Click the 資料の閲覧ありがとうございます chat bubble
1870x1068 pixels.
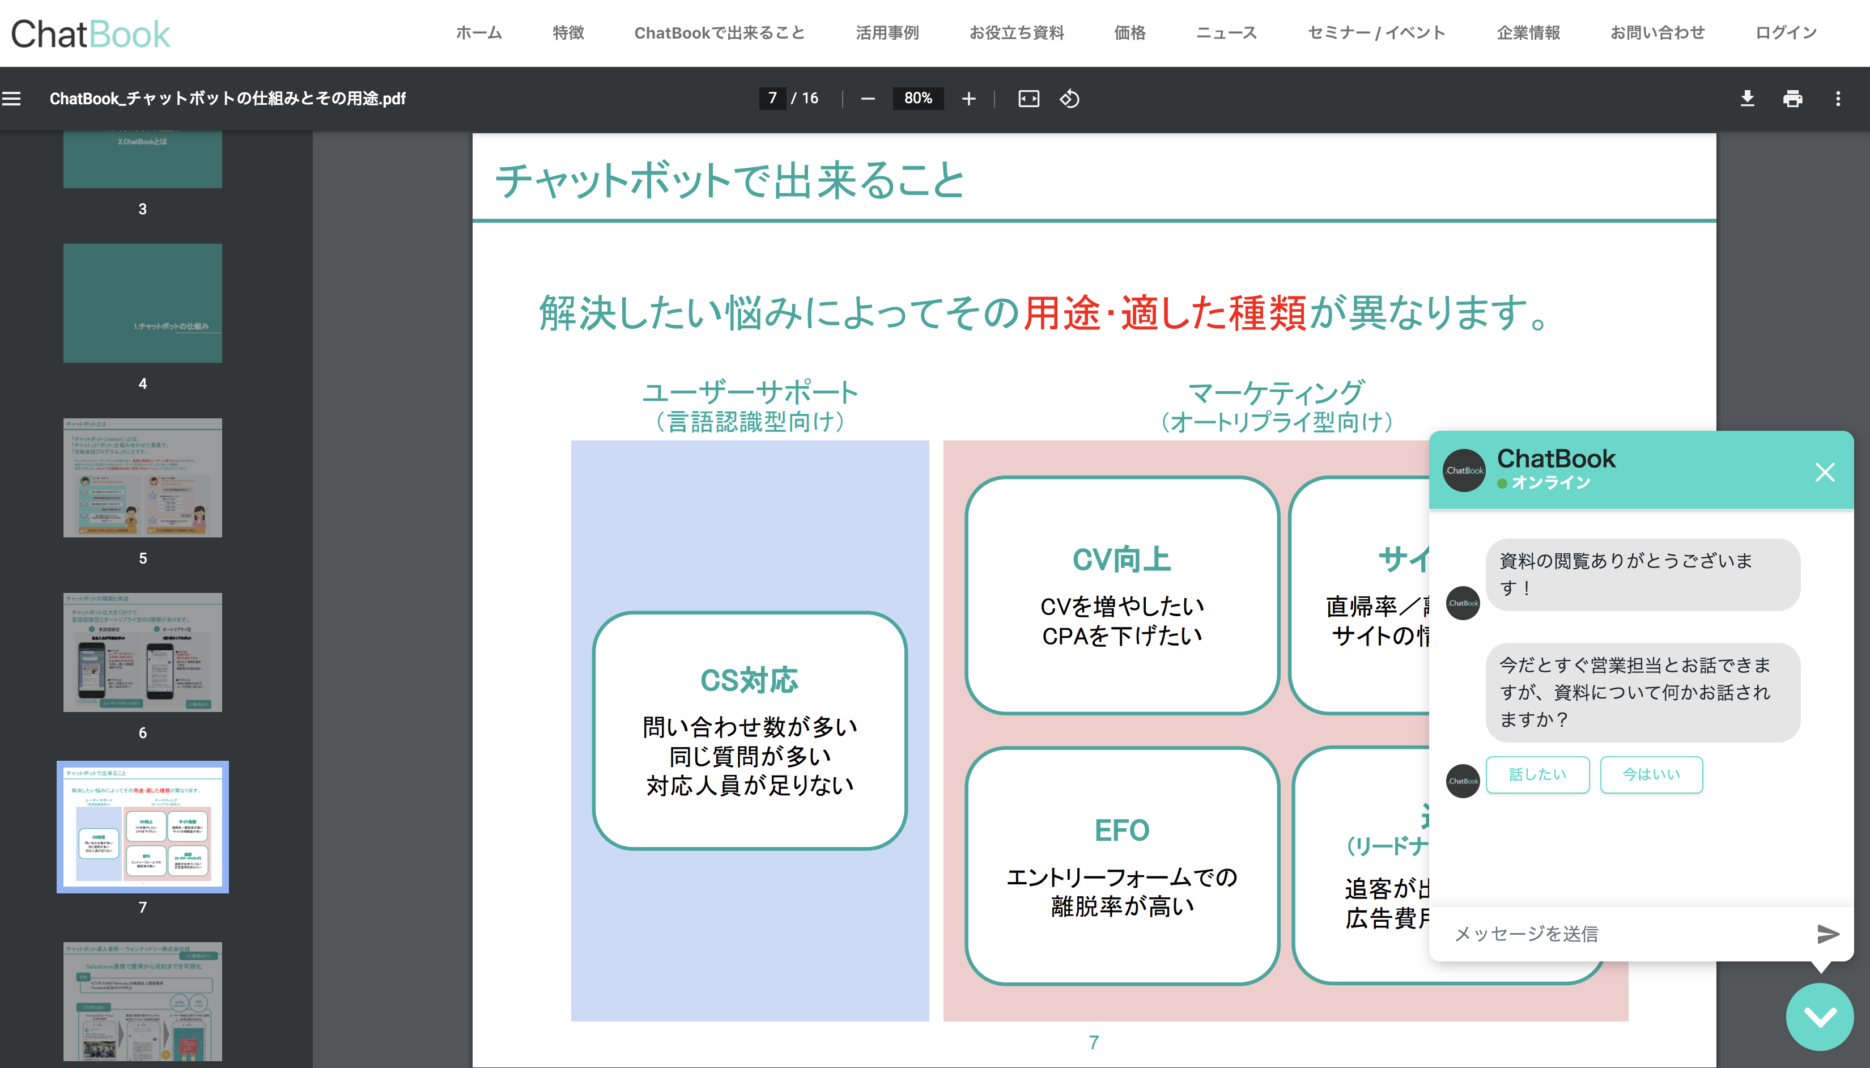pyautogui.click(x=1643, y=574)
